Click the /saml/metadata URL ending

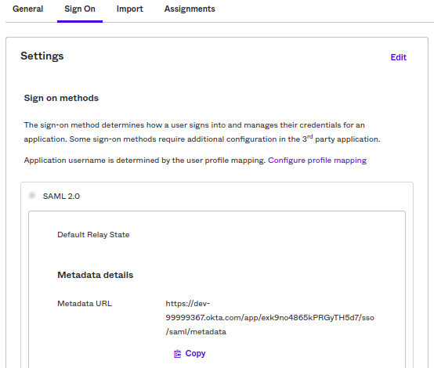click(x=196, y=331)
